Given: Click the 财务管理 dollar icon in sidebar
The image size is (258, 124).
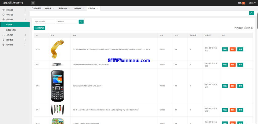Looking at the screenshot, I should click(3, 40).
